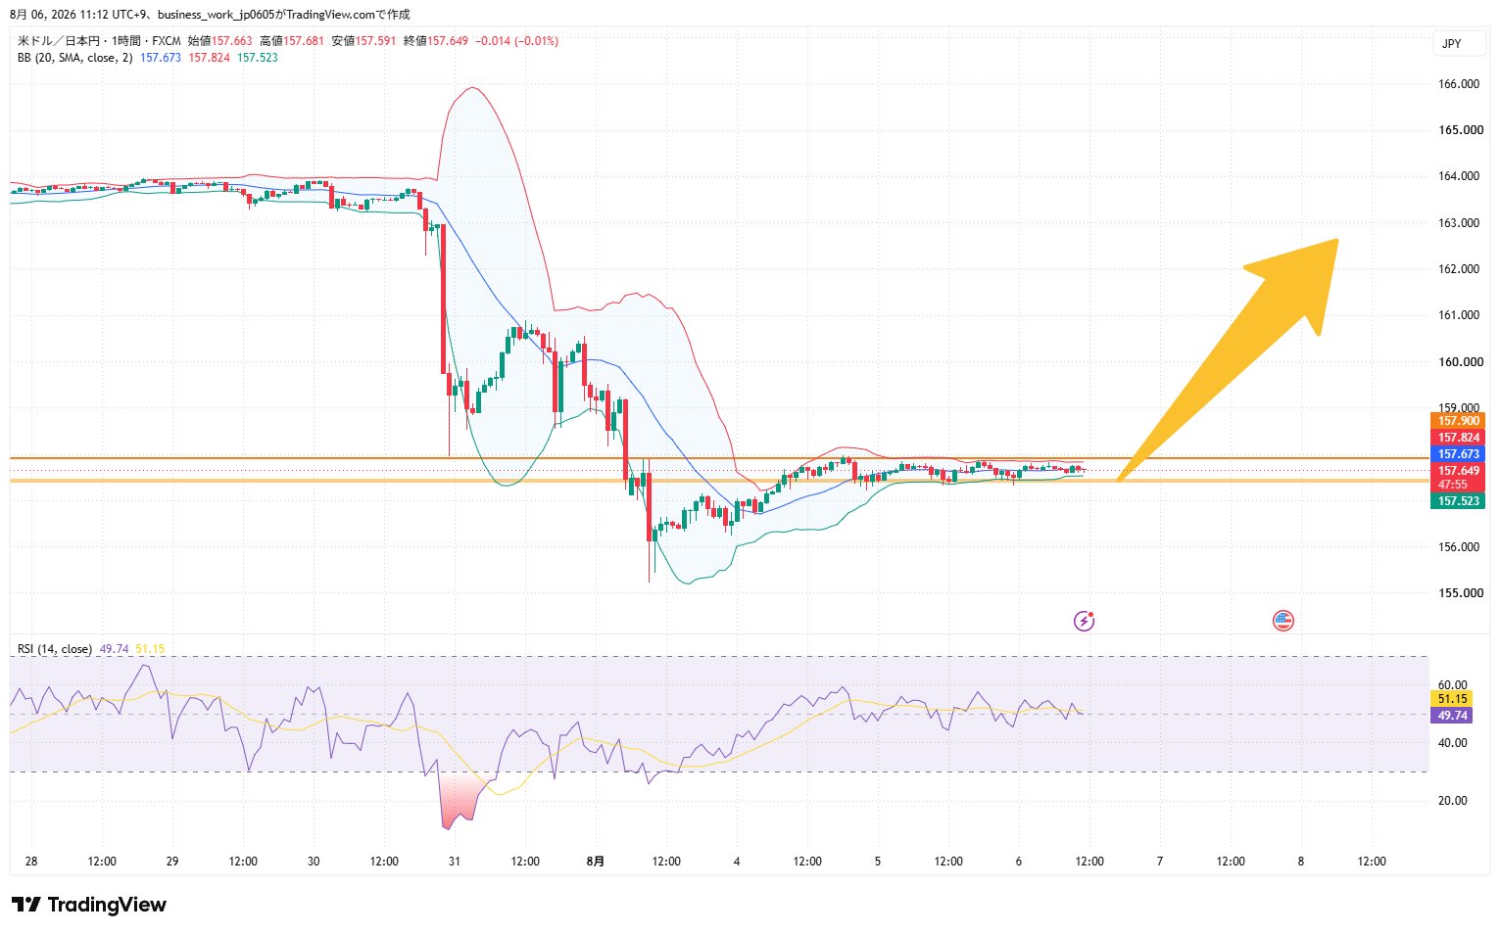This screenshot has width=1500, height=934.
Task: Click the 160.000 price axis label
Action: pyautogui.click(x=1459, y=362)
